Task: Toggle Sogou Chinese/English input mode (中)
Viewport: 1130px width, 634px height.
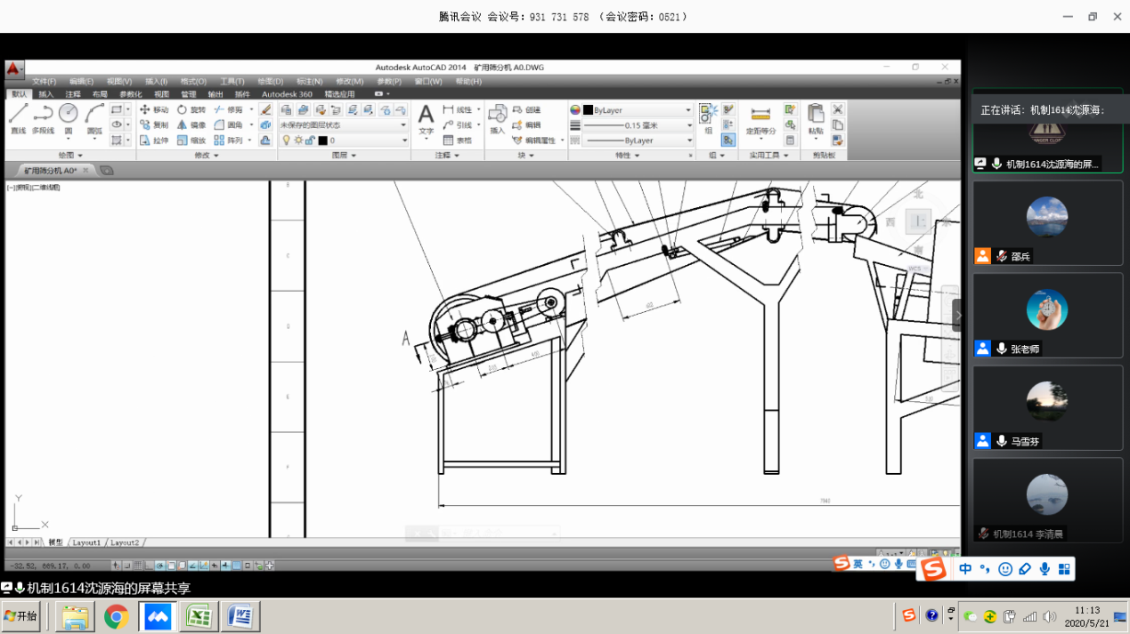Action: coord(965,569)
